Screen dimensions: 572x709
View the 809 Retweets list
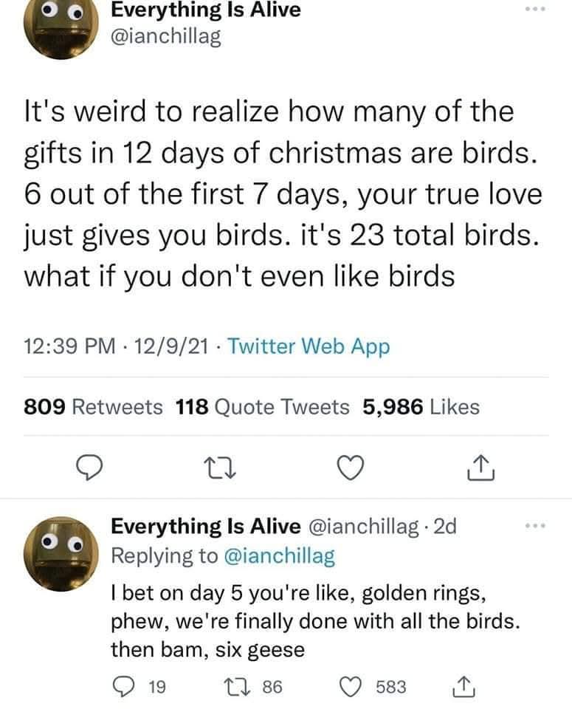[94, 406]
